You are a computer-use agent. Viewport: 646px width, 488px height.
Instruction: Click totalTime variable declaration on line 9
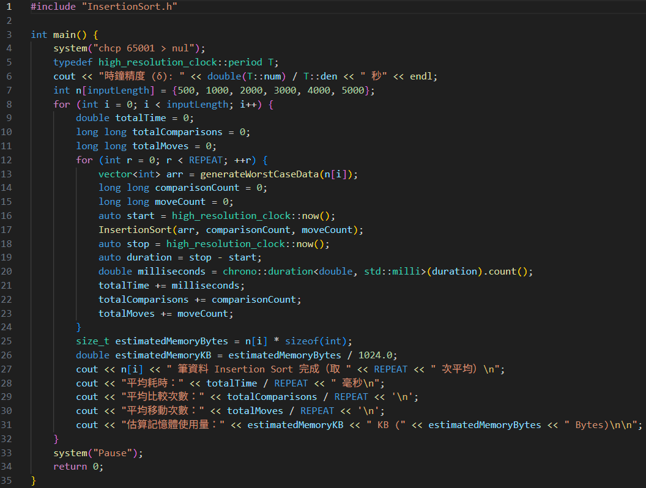141,118
